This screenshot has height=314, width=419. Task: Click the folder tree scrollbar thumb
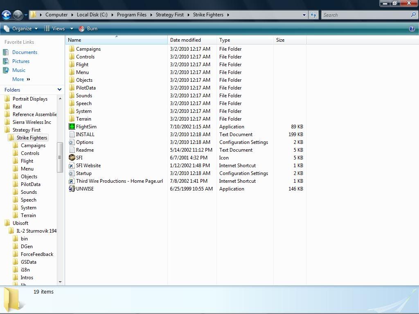click(60, 157)
